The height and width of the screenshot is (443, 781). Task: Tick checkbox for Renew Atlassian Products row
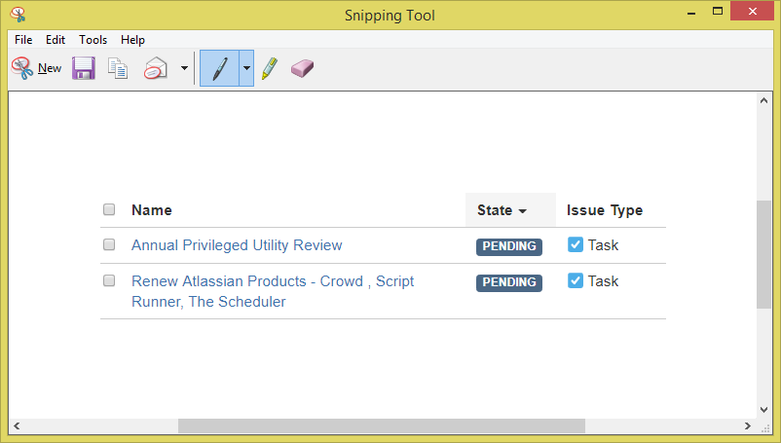109,280
